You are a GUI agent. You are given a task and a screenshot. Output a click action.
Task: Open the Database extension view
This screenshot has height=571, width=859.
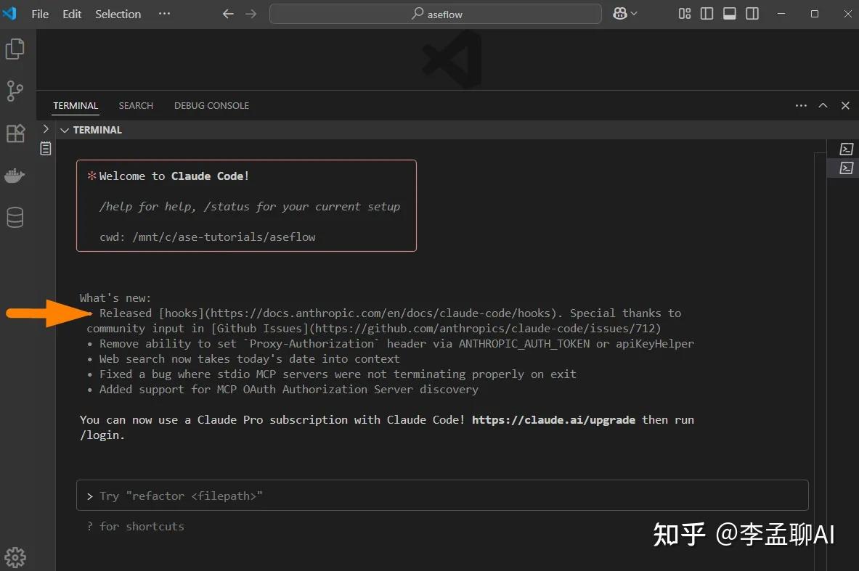point(15,217)
